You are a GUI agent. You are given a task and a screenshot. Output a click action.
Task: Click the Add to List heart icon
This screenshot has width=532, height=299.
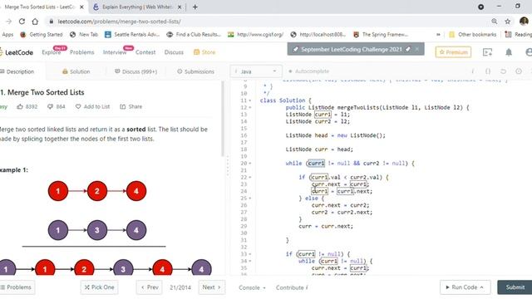coord(78,106)
